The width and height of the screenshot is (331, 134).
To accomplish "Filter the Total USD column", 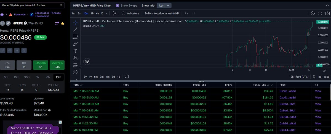I will pos(272,85).
